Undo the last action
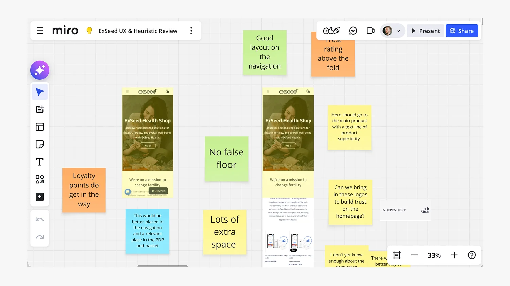510x286 pixels. (40, 220)
